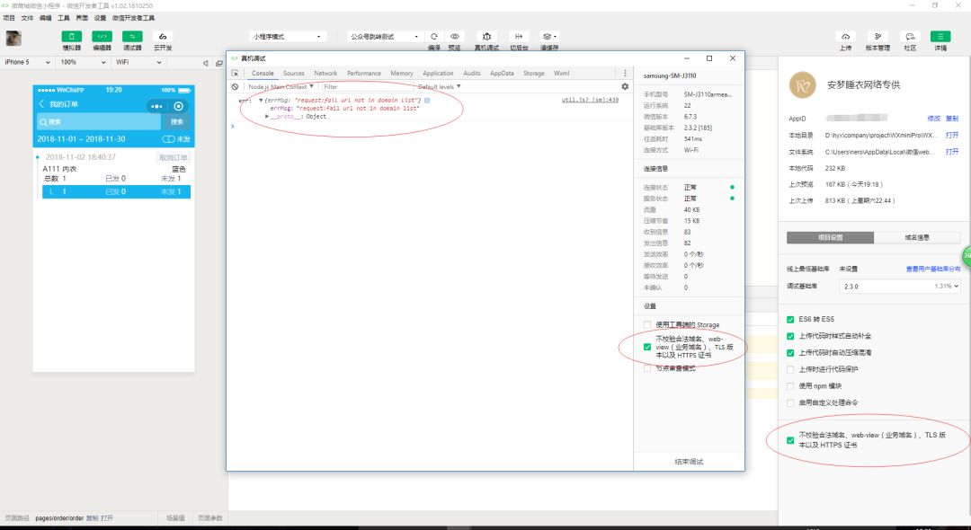Enable 使用 npm 模块 checkbox
The height and width of the screenshot is (530, 971).
point(790,386)
